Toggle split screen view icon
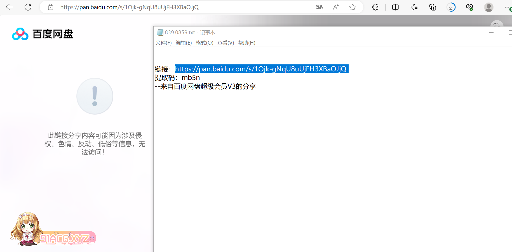Screen dimensions: 512x252 (x=395, y=7)
